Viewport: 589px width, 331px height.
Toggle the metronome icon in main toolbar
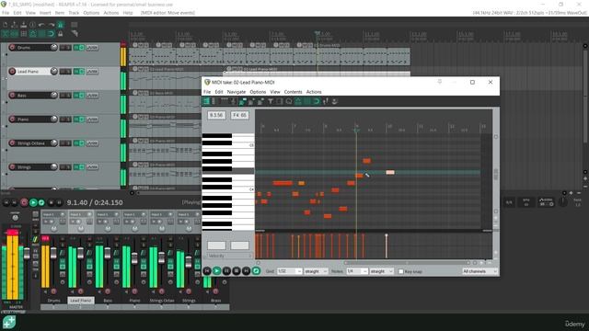[60, 25]
